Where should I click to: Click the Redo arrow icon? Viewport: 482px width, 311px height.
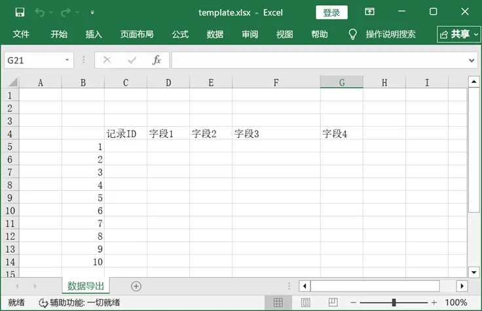click(65, 12)
